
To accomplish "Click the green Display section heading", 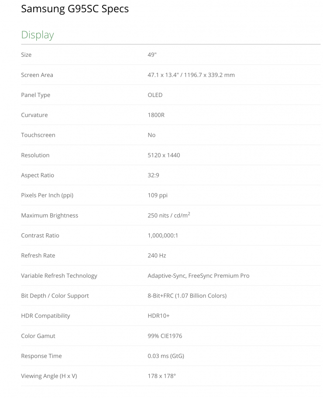I will pos(38,35).
